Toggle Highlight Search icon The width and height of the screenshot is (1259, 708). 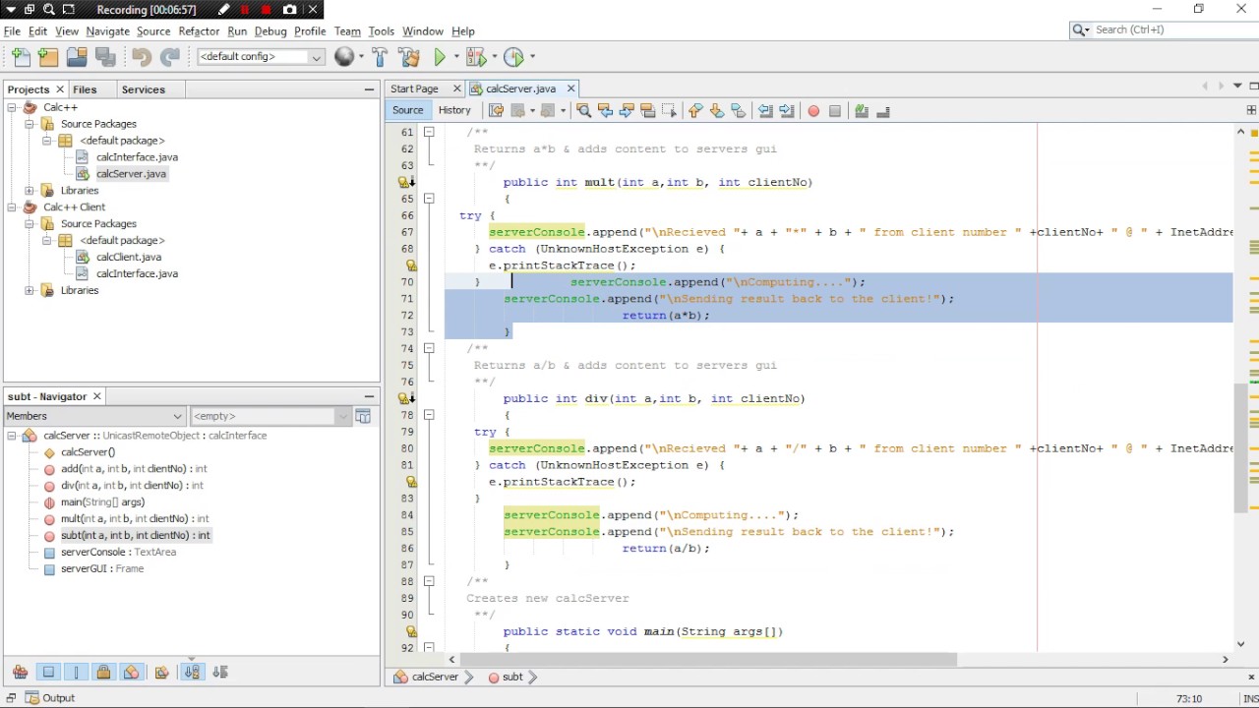coord(647,111)
